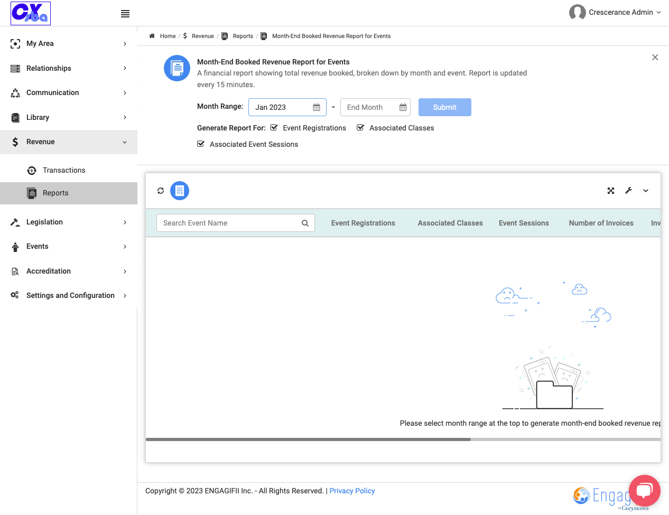The image size is (669, 515).
Task: Expand My Area chevron
Action: (x=125, y=44)
